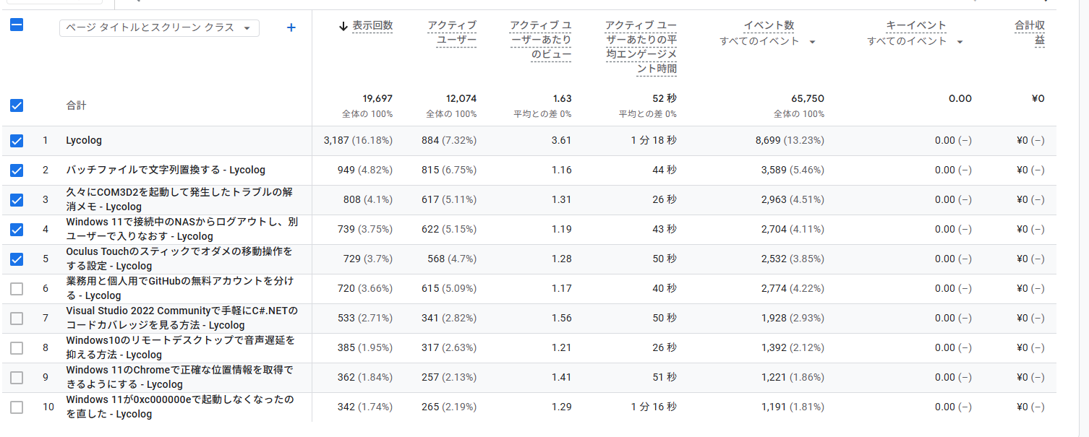Uncheck the row 3 COM3D2 article checkbox
Screen dimensions: 1089x437
click(x=17, y=200)
